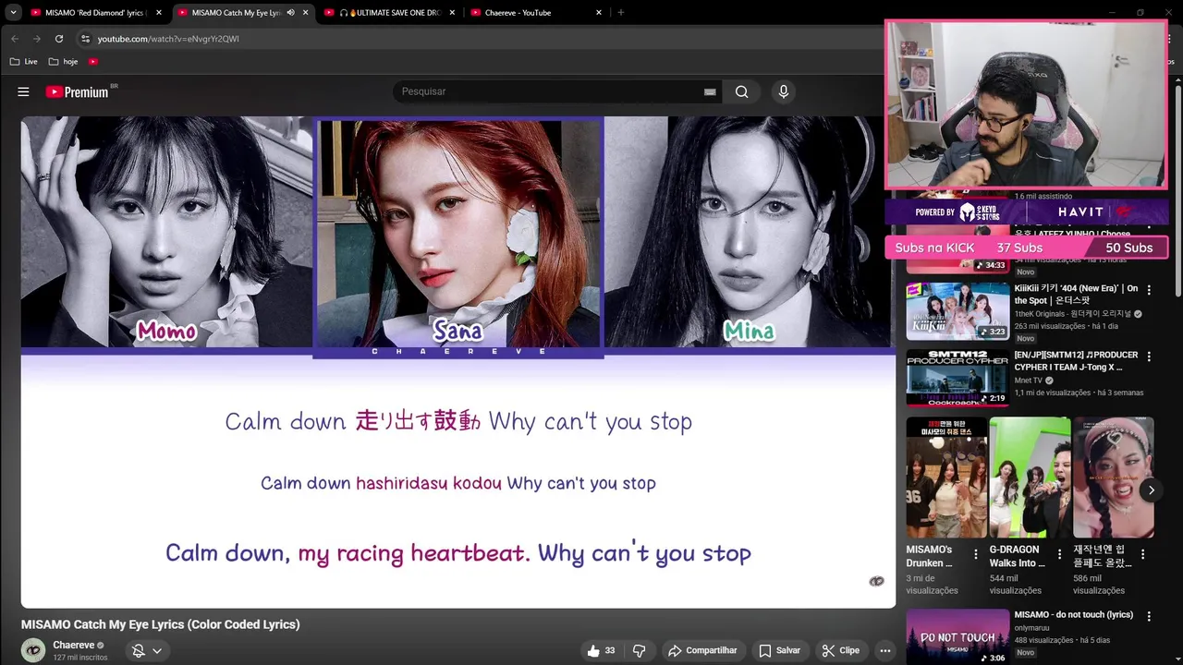Open the tab search dropdown arrow
The image size is (1183, 665).
click(x=13, y=12)
